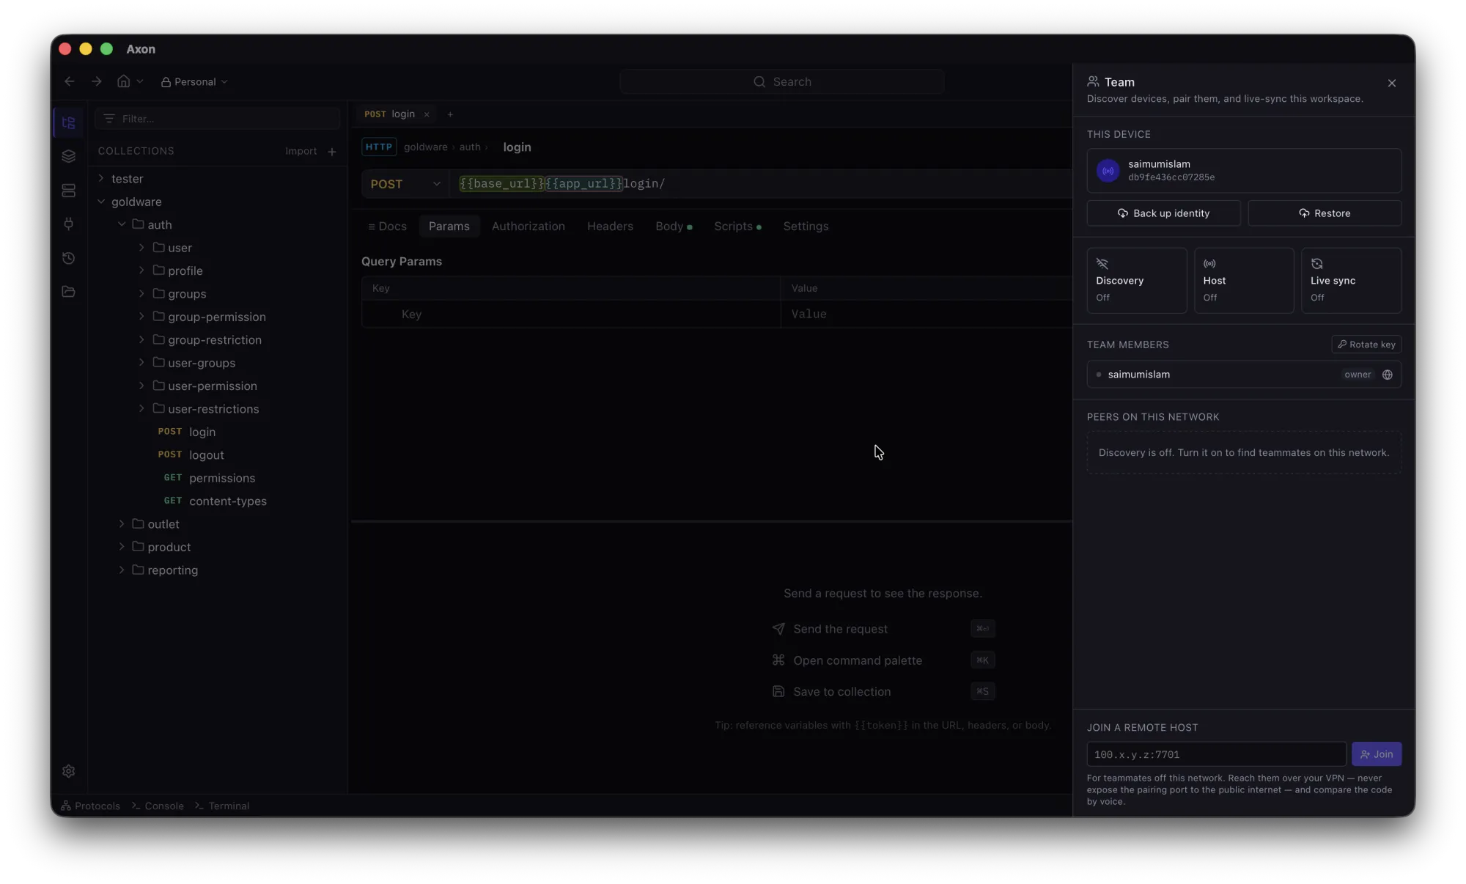Image resolution: width=1466 pixels, height=884 pixels.
Task: Switch to the Body tab
Action: [673, 226]
